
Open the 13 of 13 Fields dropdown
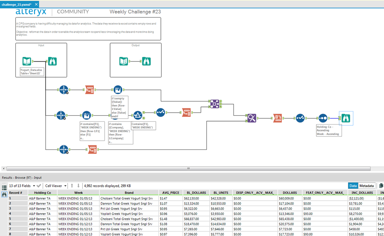[34, 186]
